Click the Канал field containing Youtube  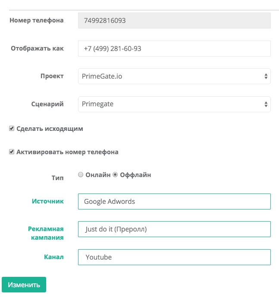(174, 257)
